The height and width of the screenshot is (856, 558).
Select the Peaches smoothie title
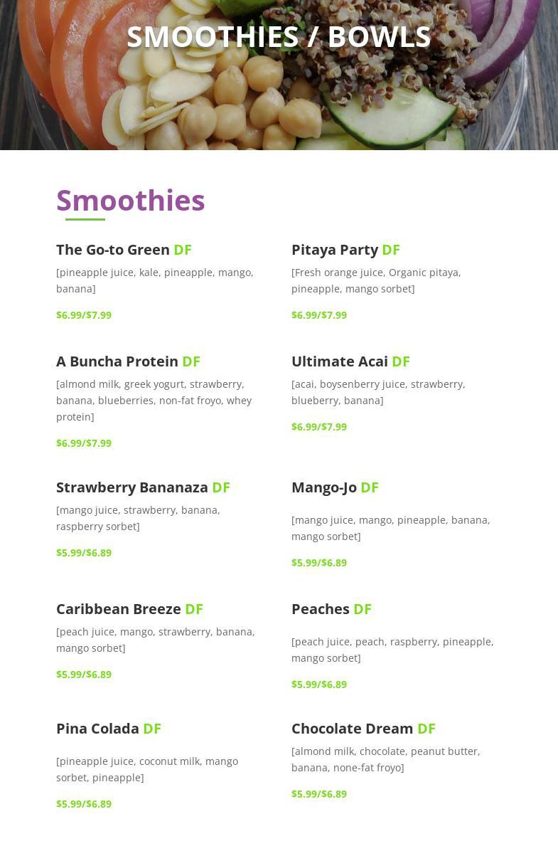321,609
